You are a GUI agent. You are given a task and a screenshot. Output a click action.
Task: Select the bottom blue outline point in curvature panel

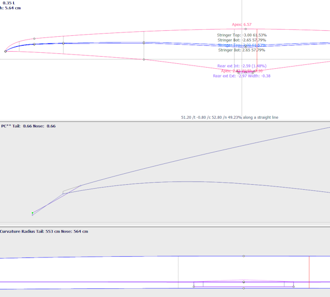pos(244,288)
